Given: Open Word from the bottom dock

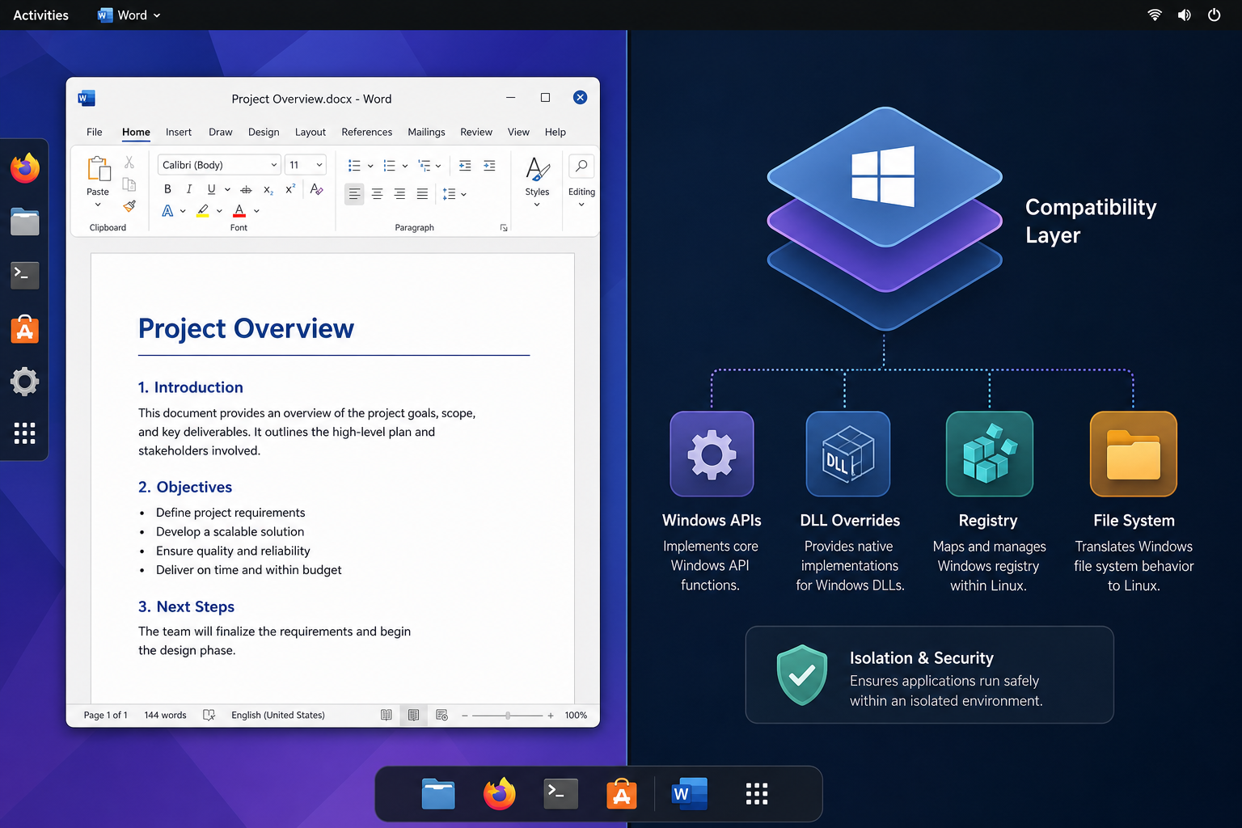Looking at the screenshot, I should [690, 794].
